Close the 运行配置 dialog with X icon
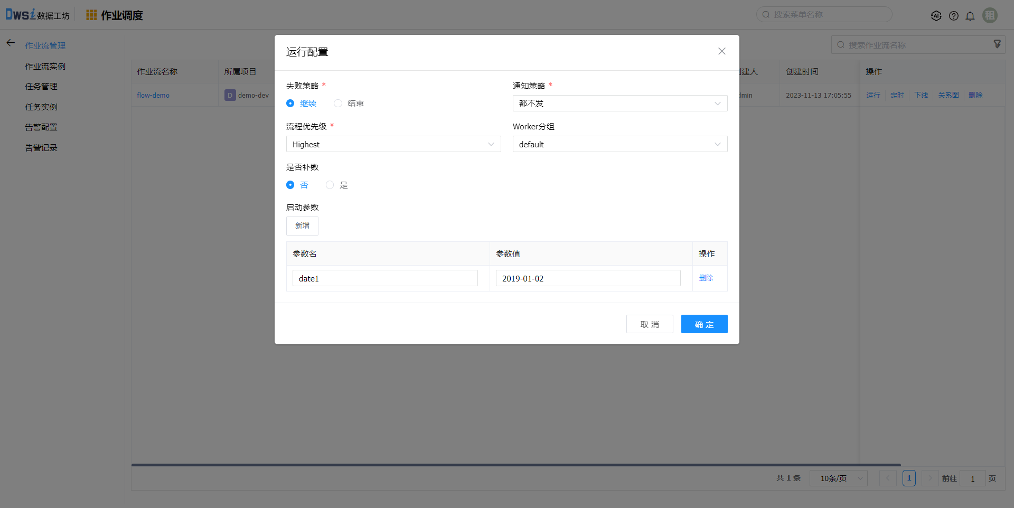 (721, 51)
